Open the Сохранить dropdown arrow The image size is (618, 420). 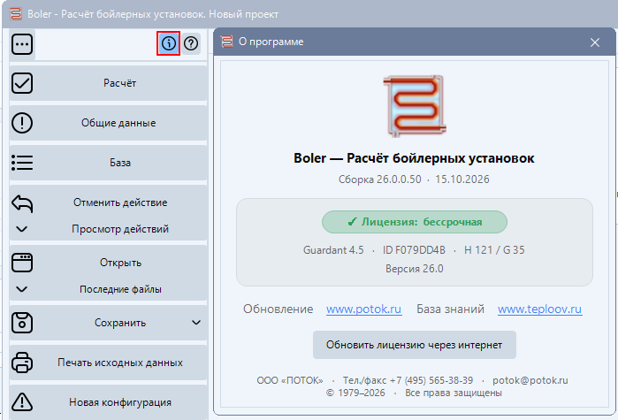[x=196, y=323]
